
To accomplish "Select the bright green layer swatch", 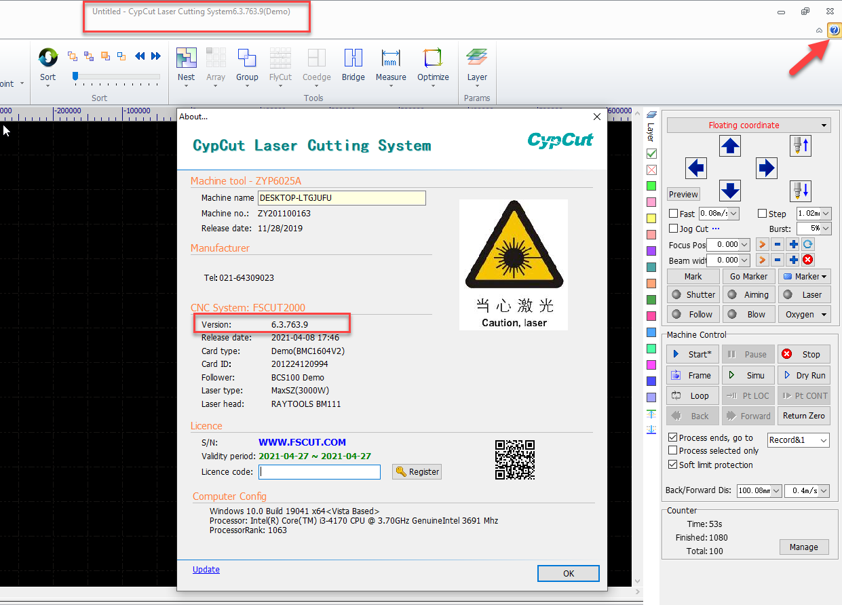I will [651, 186].
